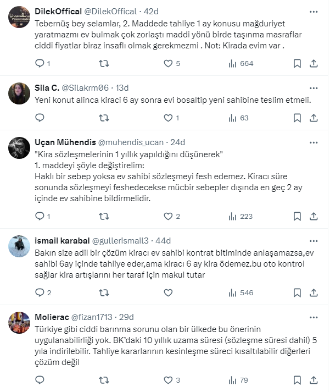Viewport: 330px width, 392px height.
Task: Like DilekOffical's tweet
Action: pyautogui.click(x=169, y=64)
